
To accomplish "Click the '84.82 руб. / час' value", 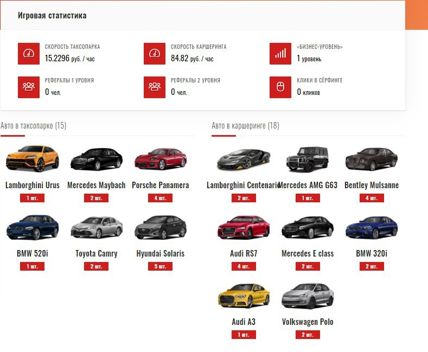I will click(x=192, y=59).
